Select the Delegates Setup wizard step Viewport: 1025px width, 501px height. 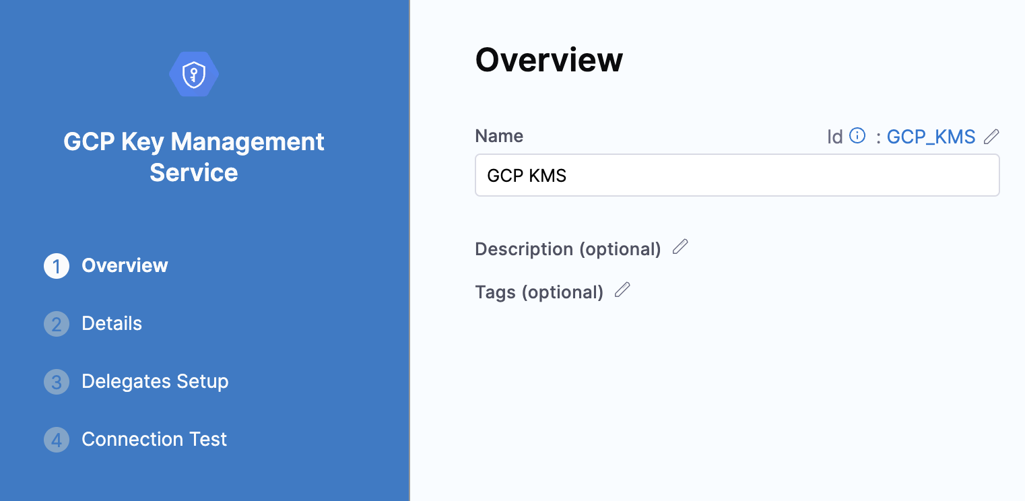point(155,381)
